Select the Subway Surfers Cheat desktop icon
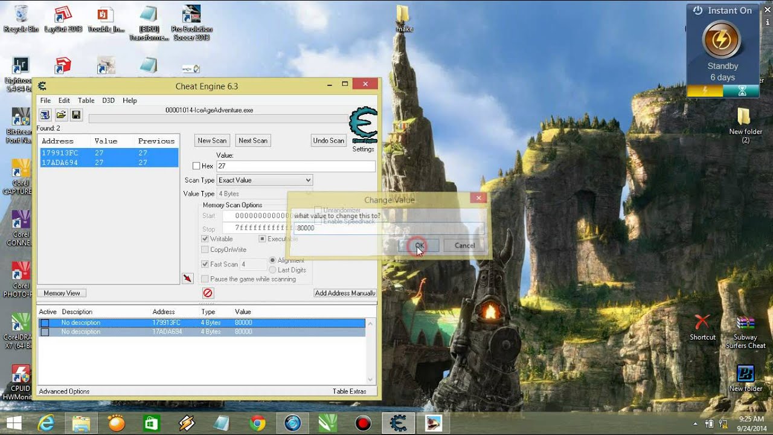Screen dimensions: 773x435 (x=745, y=333)
